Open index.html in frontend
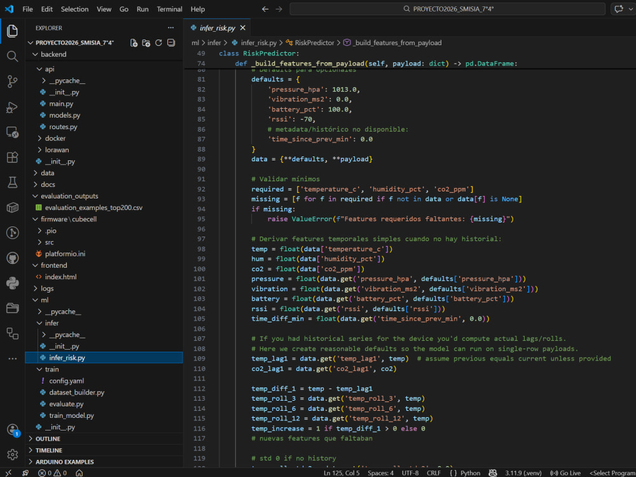This screenshot has height=477, width=636. coord(60,277)
